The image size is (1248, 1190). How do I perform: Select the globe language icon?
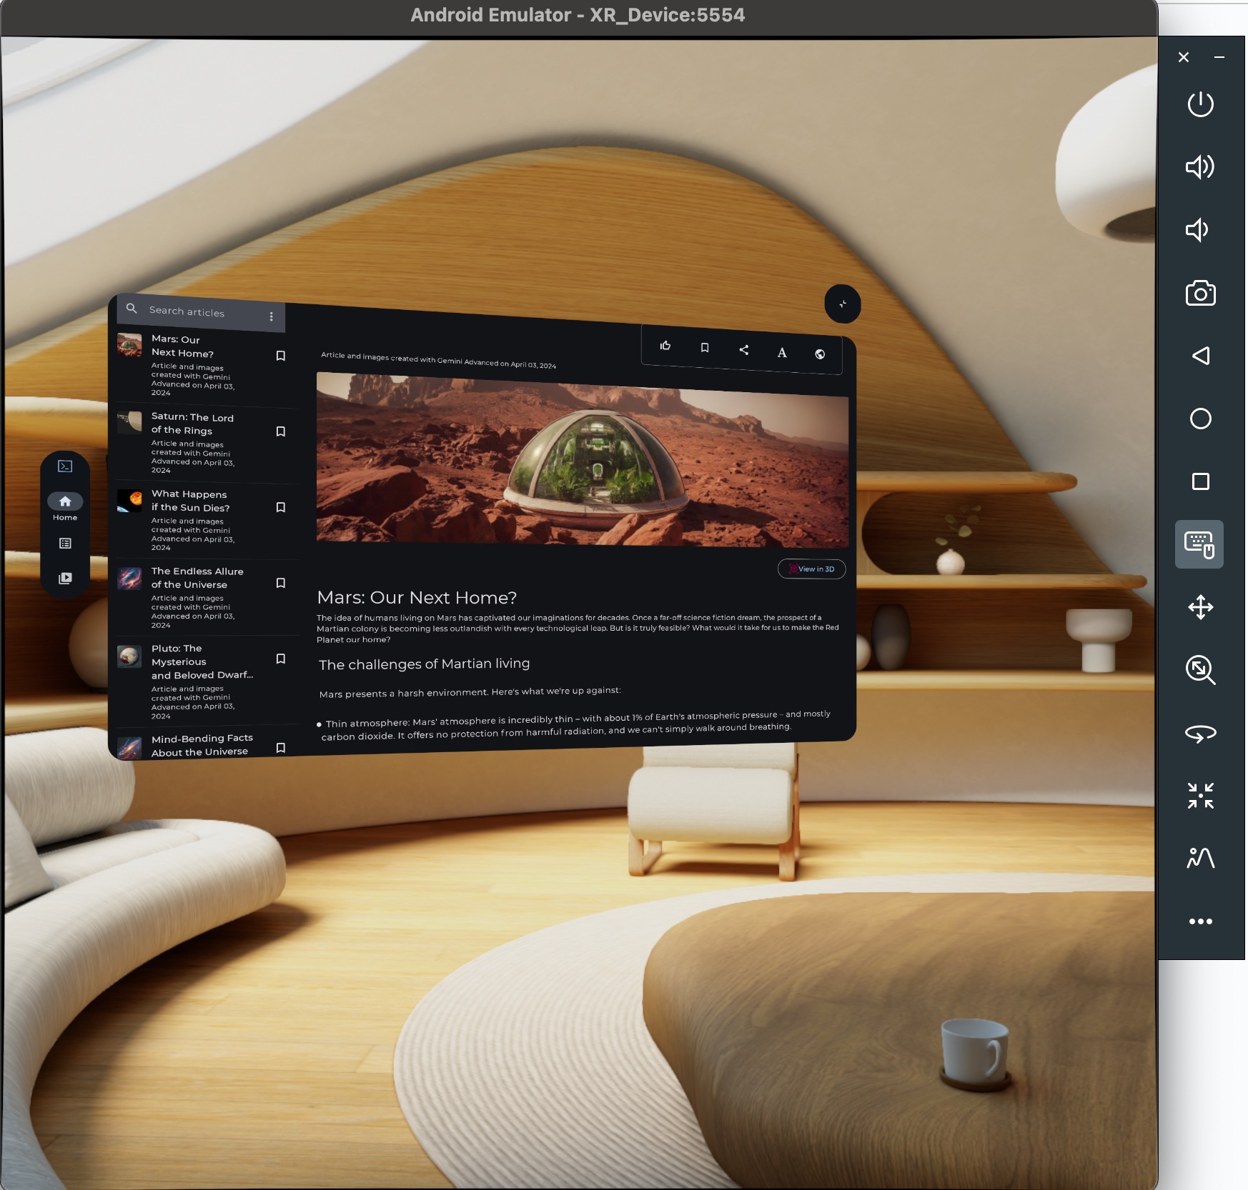(819, 354)
